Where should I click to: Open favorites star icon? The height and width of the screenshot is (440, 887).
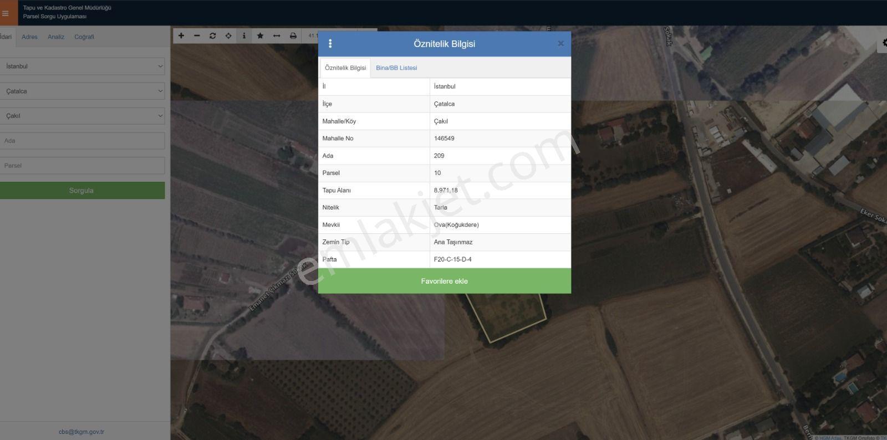[260, 35]
